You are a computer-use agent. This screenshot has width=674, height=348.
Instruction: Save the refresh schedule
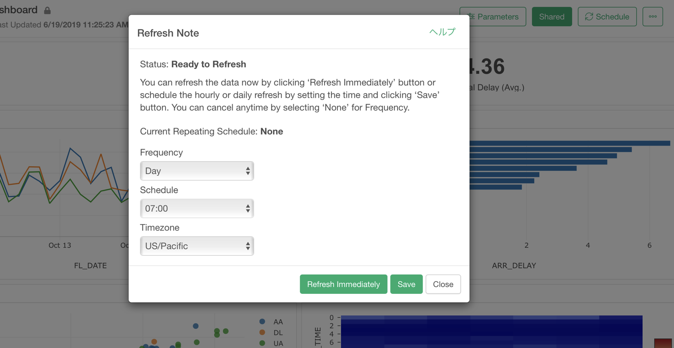click(x=406, y=284)
